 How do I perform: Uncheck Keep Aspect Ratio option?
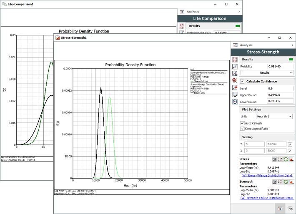click(243, 129)
